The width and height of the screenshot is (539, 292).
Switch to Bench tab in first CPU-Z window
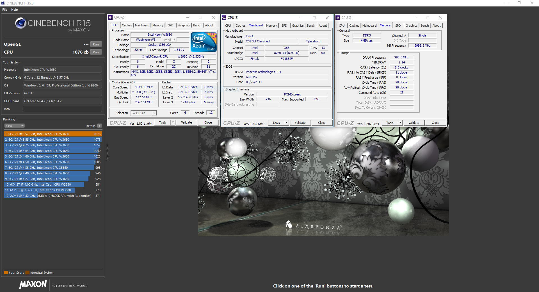pos(197,25)
